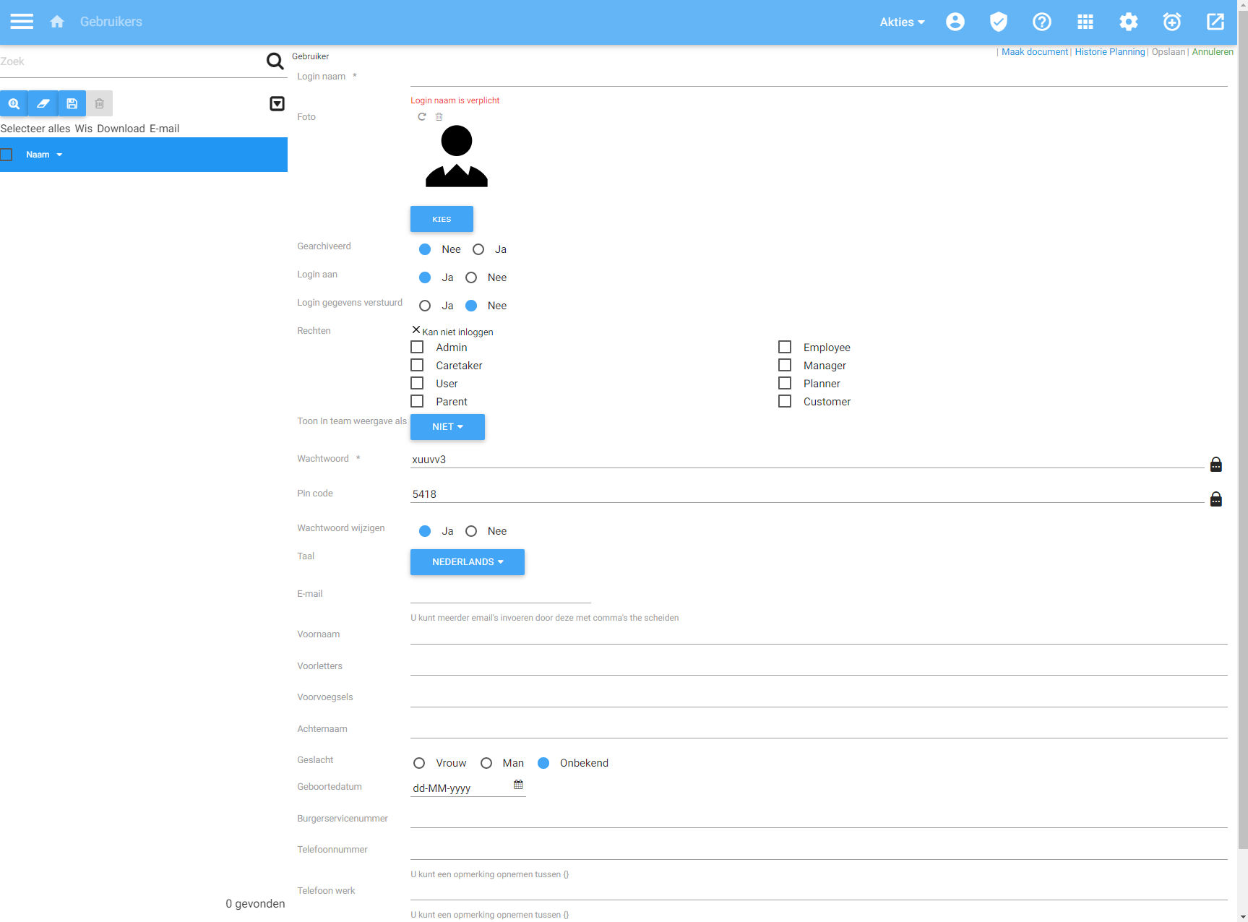This screenshot has height=922, width=1248.
Task: Select Ja for Gearchiveerd
Action: [x=478, y=249]
